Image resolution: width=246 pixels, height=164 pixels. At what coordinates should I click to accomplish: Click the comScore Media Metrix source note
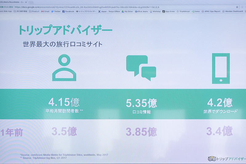(x=64, y=155)
